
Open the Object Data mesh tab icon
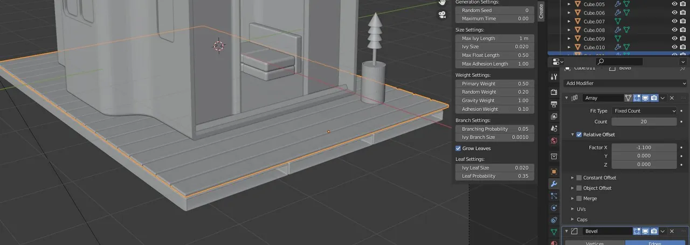click(554, 232)
